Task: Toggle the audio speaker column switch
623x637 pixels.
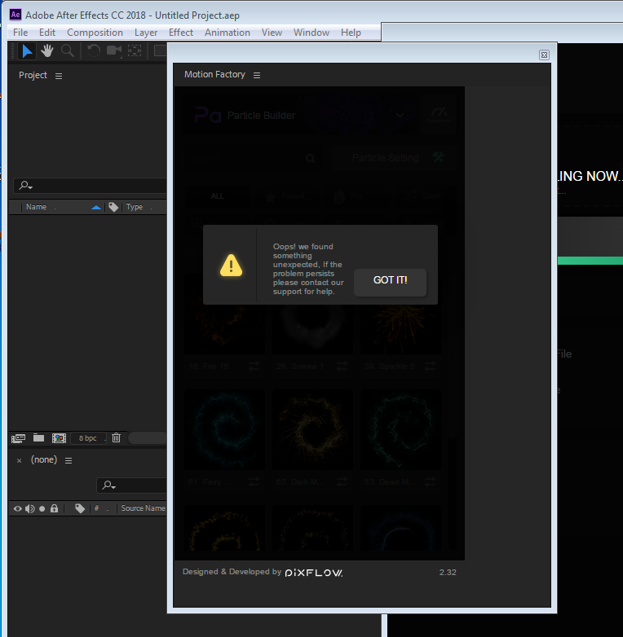Action: coord(29,508)
